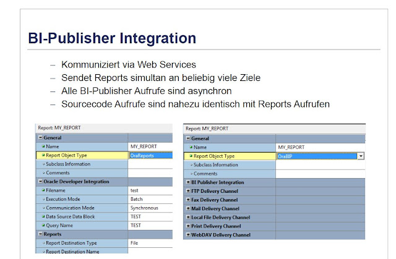Select the Report Destination Name property row
Viewport: 396px width, 259px height.
coord(105,251)
